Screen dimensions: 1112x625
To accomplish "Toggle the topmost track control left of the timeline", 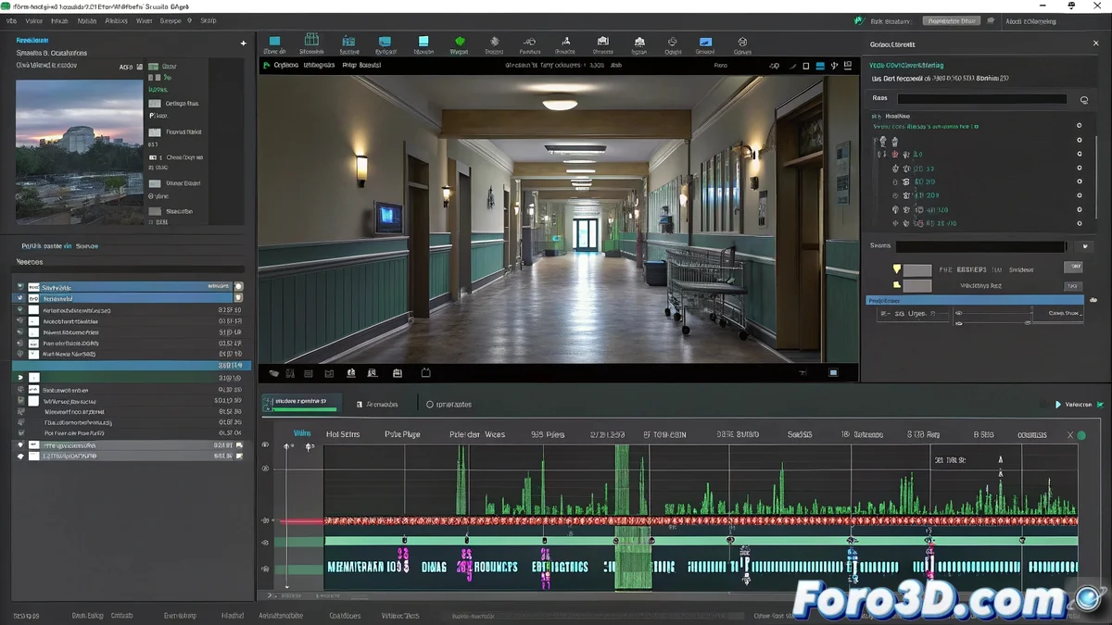I will [x=265, y=445].
